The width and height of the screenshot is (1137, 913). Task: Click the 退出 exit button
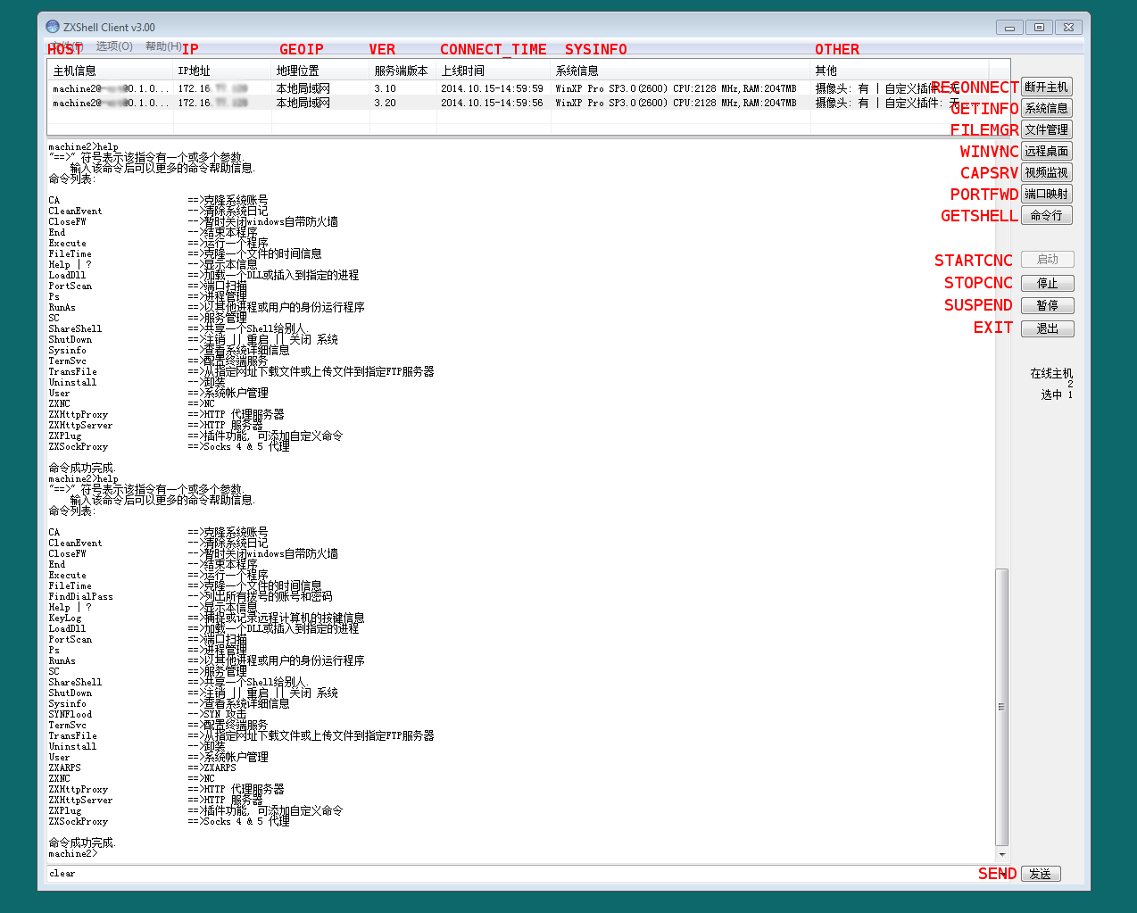(x=1047, y=328)
